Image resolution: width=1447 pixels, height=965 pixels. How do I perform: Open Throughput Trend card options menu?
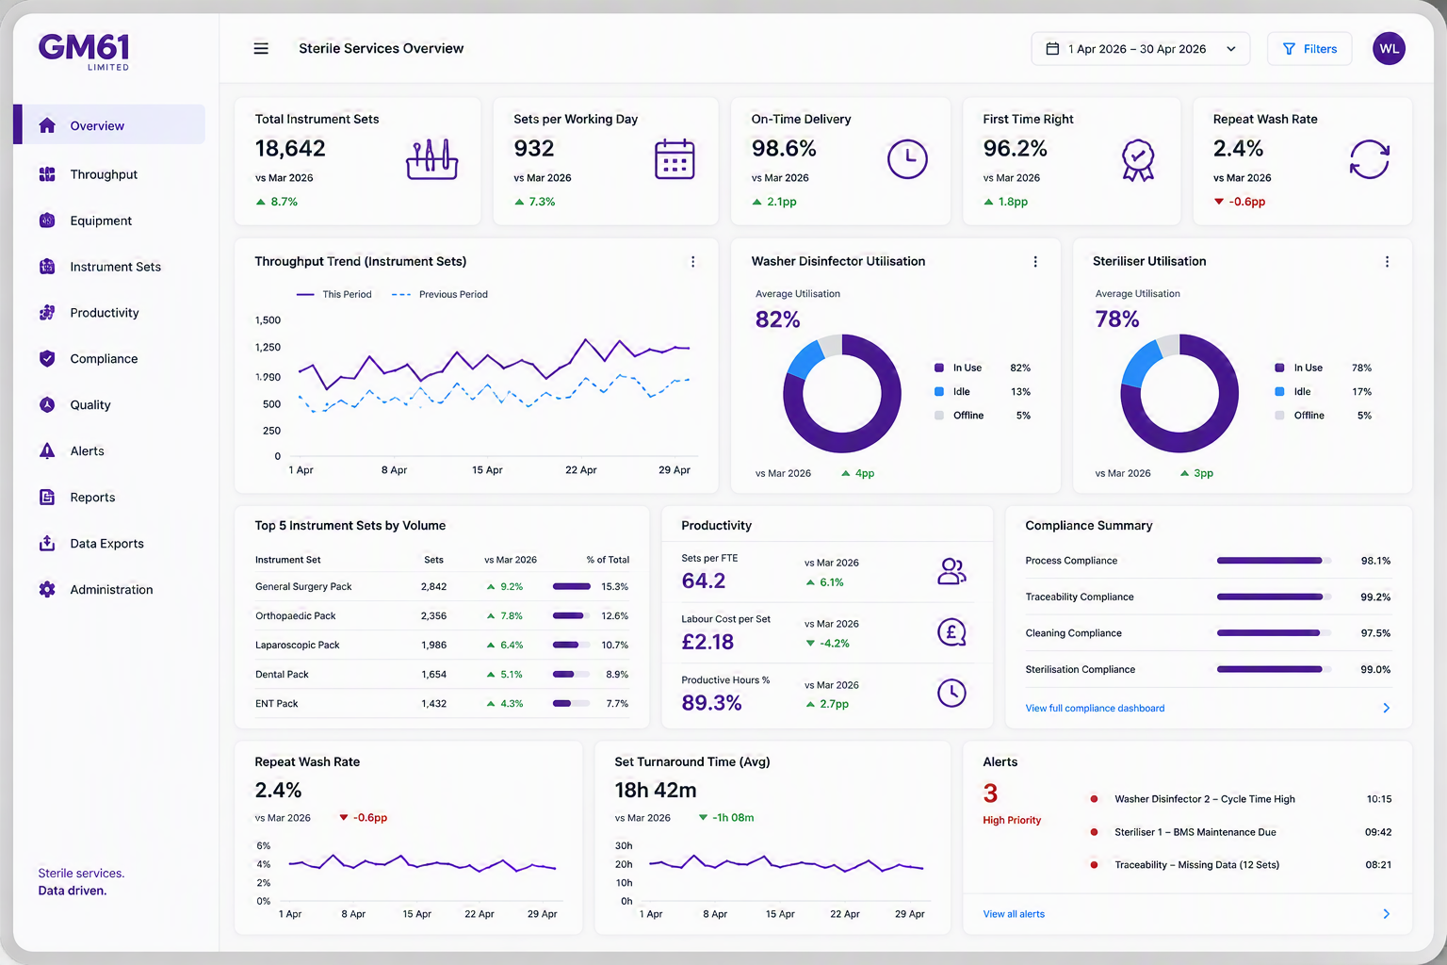coord(693,262)
